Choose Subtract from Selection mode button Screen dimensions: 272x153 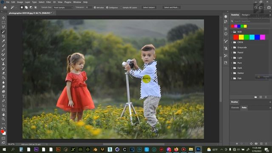click(31, 8)
